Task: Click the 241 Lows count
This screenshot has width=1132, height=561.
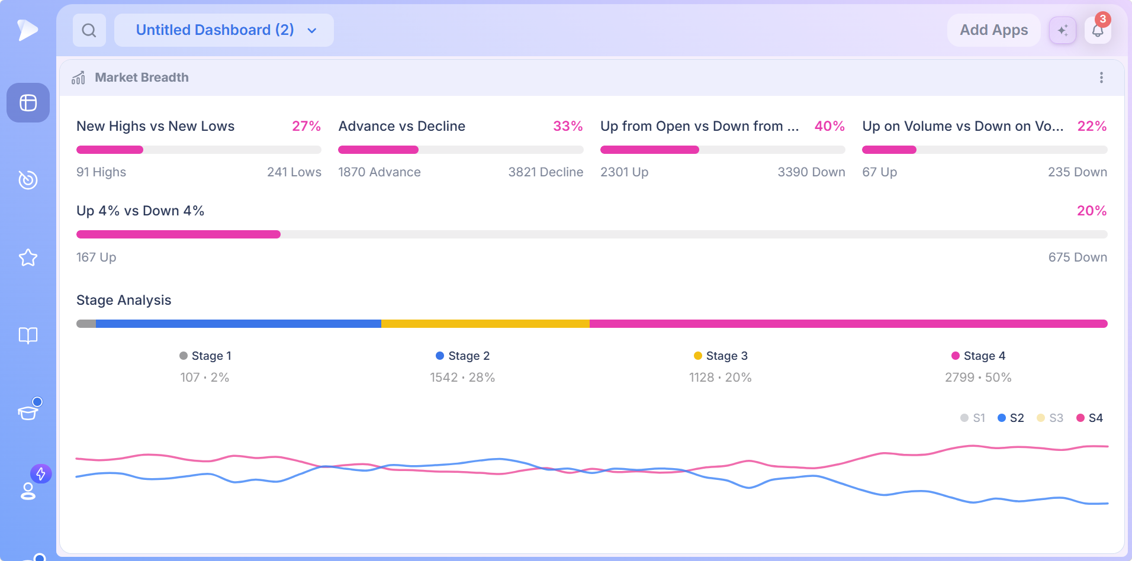Action: point(294,172)
